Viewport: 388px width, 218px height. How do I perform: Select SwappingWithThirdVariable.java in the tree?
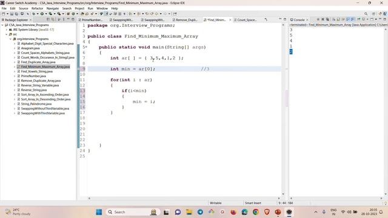click(x=42, y=113)
